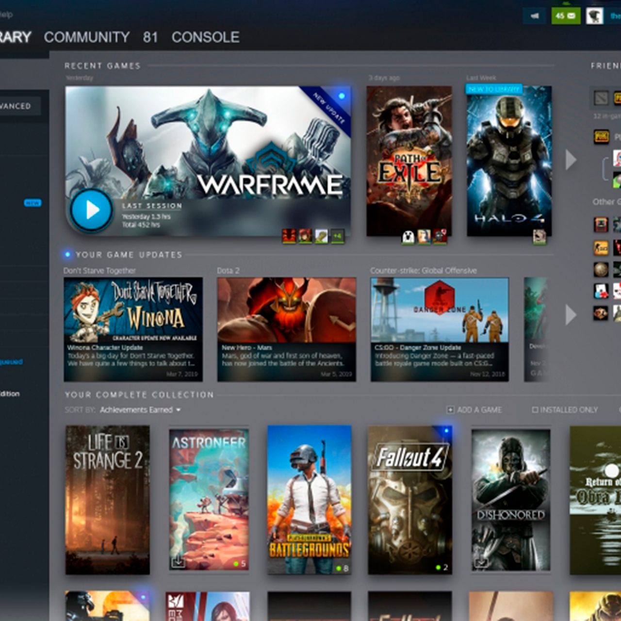Click the Advanced button in sidebar
Viewport: 621px width, 621px height.
[20, 106]
